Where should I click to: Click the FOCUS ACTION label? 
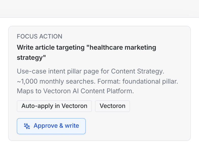(x=40, y=36)
